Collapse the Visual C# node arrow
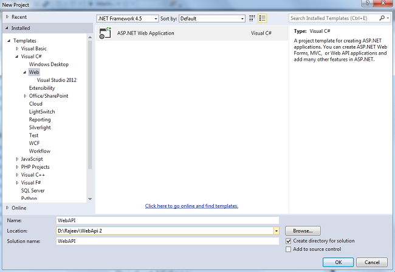 (17, 56)
